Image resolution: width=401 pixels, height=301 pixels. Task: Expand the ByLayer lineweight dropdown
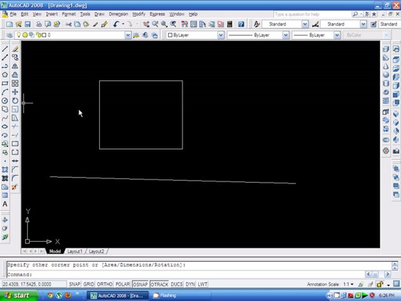coord(337,35)
